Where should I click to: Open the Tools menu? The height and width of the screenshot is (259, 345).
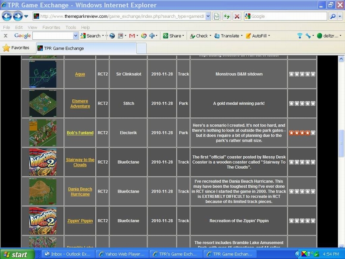click(x=71, y=27)
